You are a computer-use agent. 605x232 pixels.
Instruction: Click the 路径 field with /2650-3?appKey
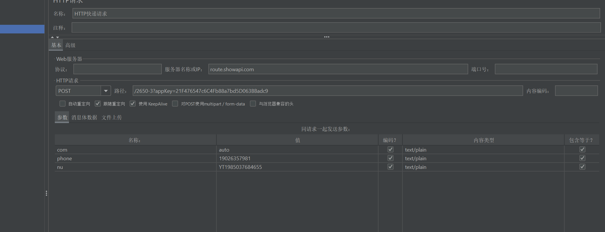click(328, 91)
